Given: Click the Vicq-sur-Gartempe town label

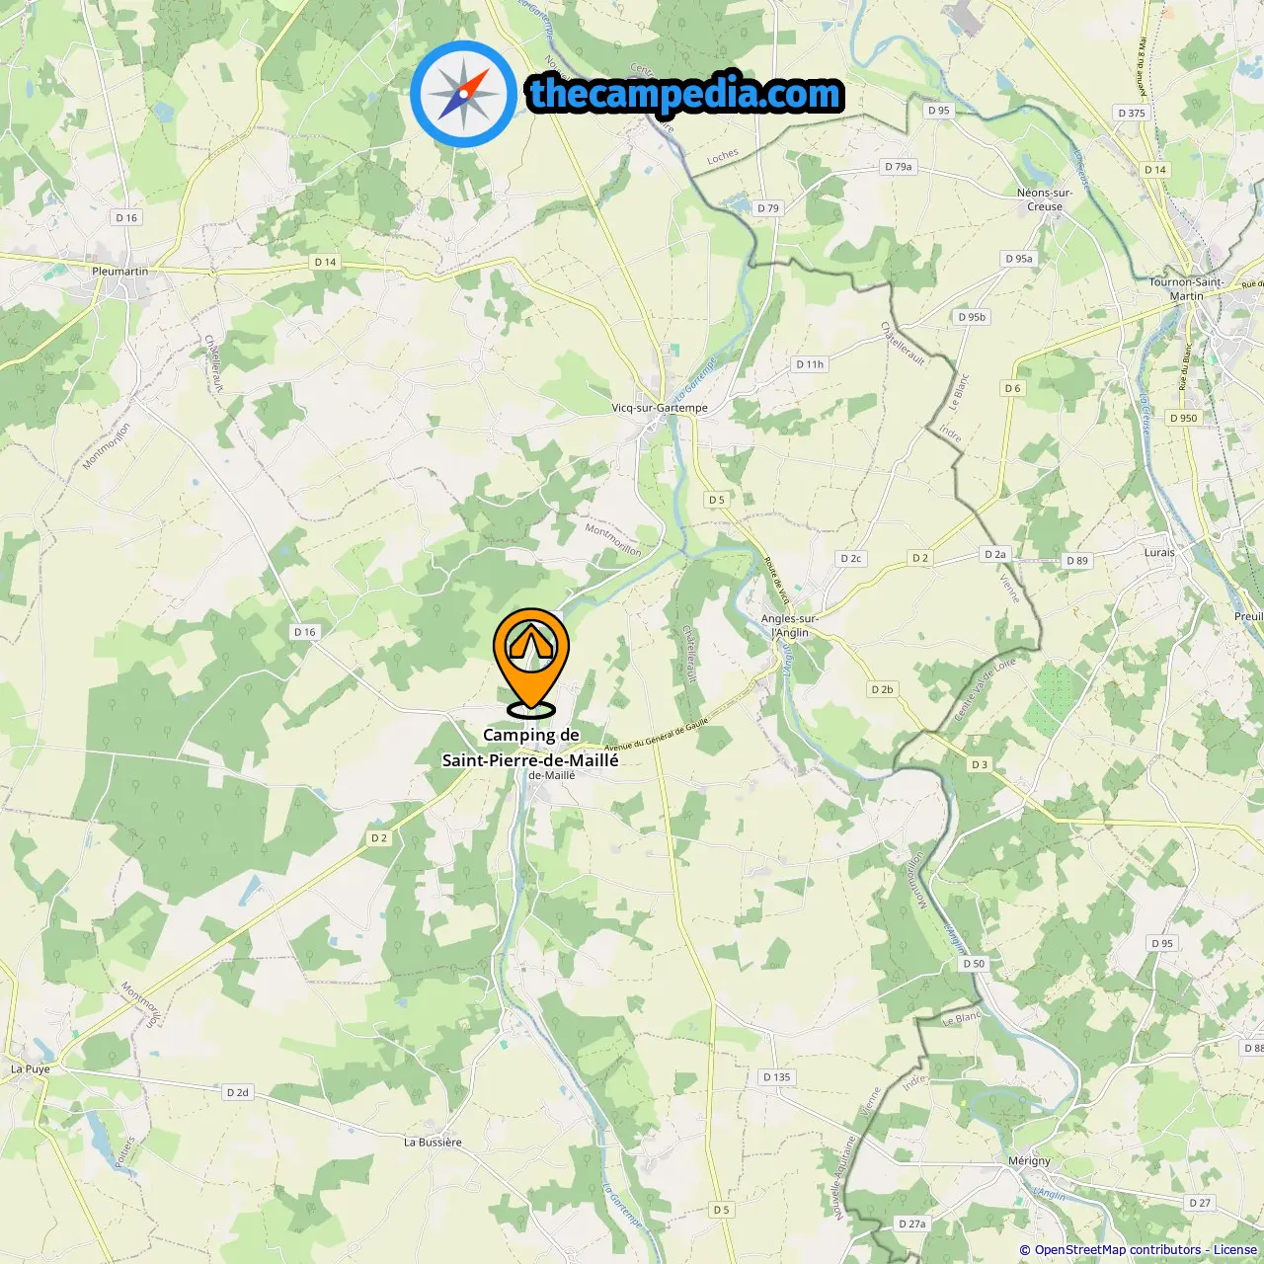Looking at the screenshot, I should tap(660, 408).
